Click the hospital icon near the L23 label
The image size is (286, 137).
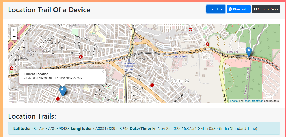click(x=12, y=68)
